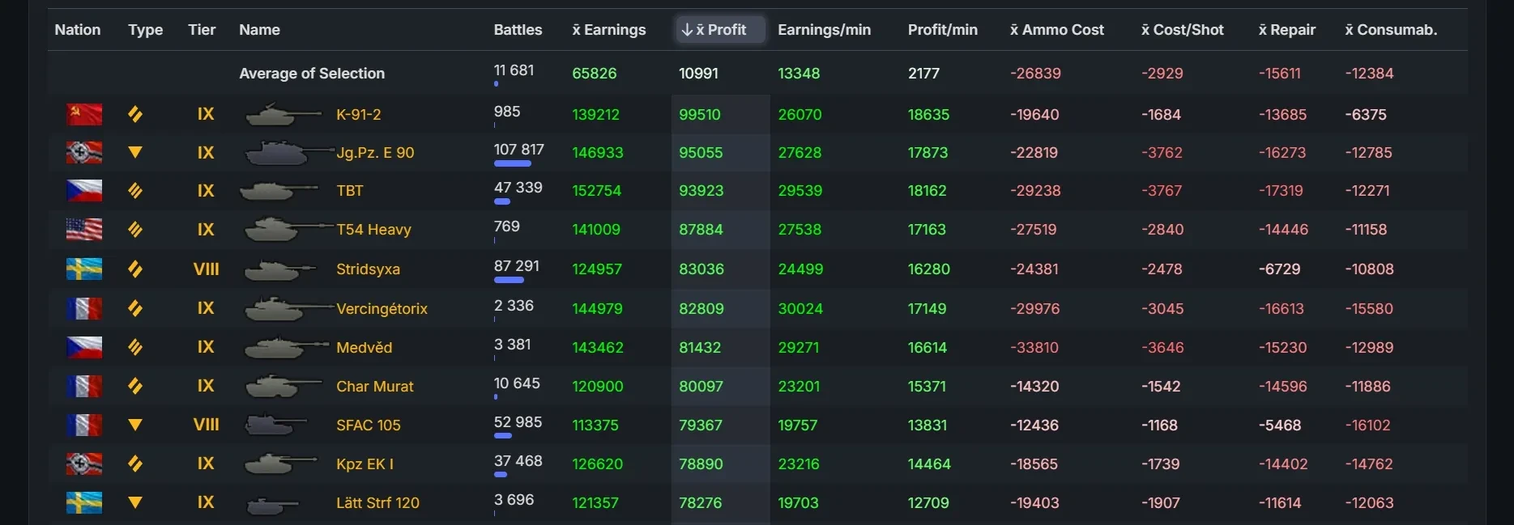The image size is (1514, 525).
Task: Click the medium tank type icon for Kpz EK I
Action: coord(135,464)
